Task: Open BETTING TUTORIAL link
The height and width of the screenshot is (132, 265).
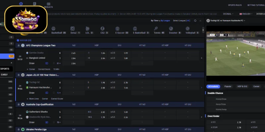Action: (256, 5)
